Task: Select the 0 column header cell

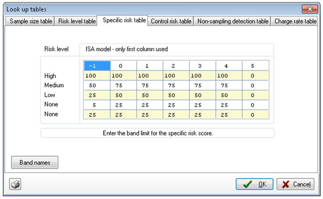Action: [x=123, y=66]
